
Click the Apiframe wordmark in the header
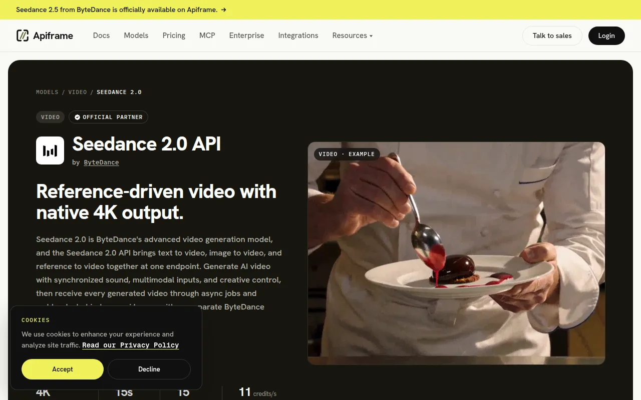pos(53,35)
